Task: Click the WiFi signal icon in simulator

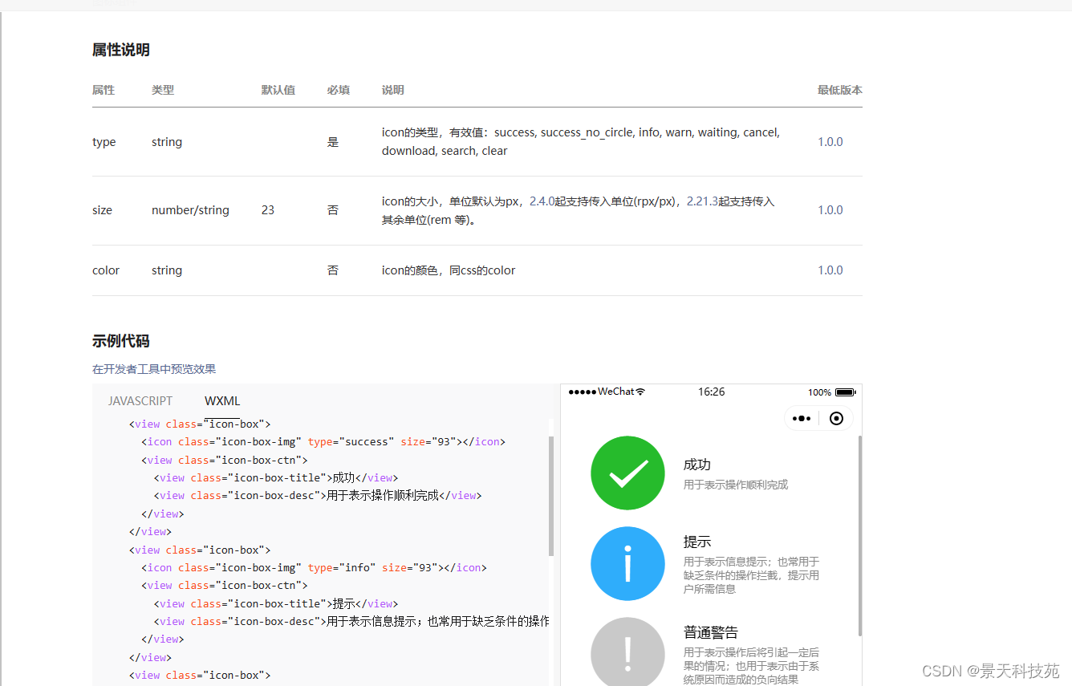Action: click(x=640, y=392)
